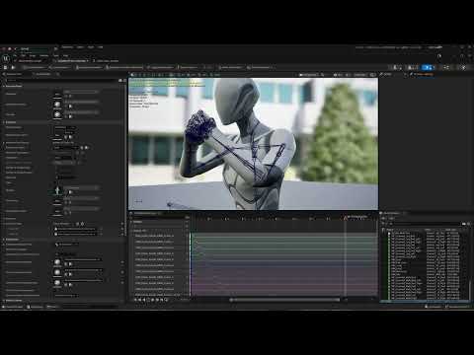Image resolution: width=474 pixels, height=355 pixels.
Task: Toggle the checkbox beside the first asset browser row
Action: tap(389, 233)
